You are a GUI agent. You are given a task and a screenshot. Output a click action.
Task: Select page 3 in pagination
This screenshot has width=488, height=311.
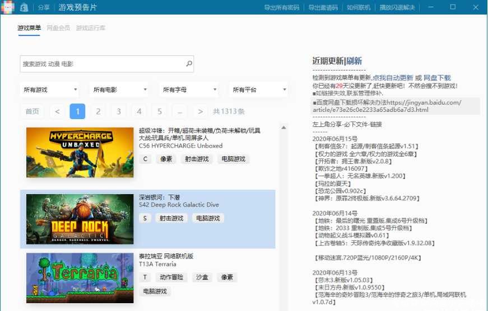(119, 111)
